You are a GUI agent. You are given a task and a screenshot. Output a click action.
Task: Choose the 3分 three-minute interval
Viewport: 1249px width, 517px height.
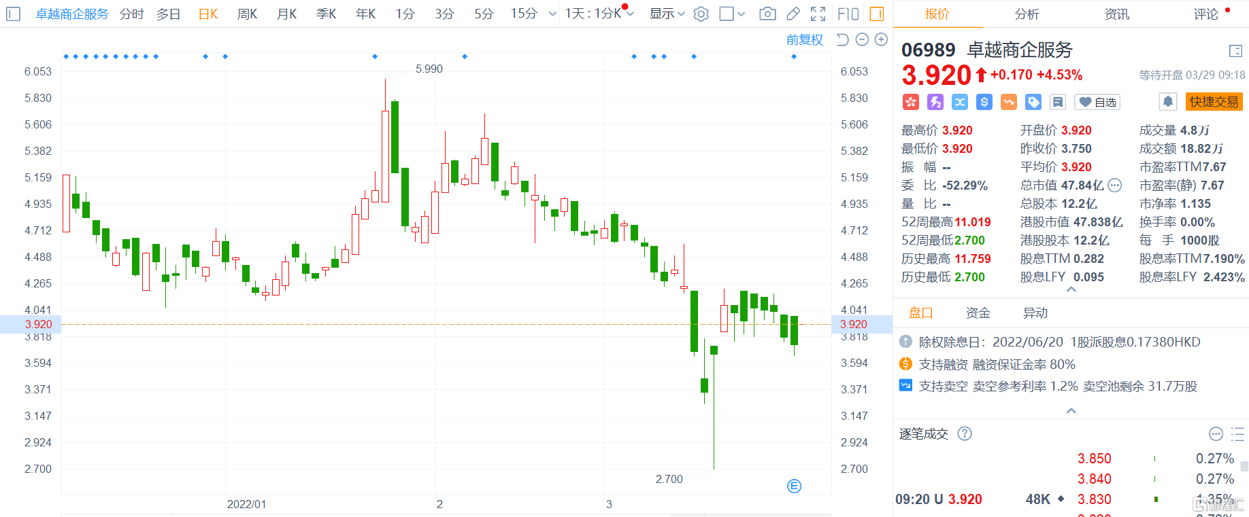tap(445, 14)
